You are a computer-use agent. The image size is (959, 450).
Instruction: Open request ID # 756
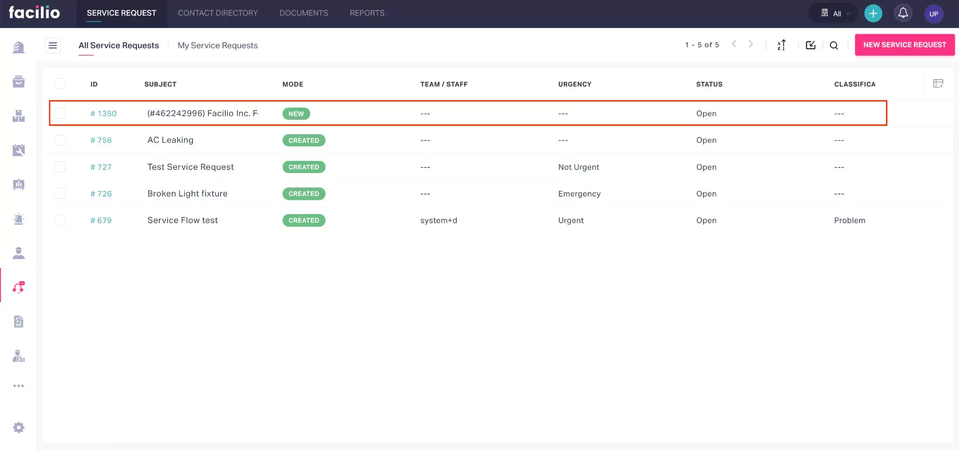(101, 140)
